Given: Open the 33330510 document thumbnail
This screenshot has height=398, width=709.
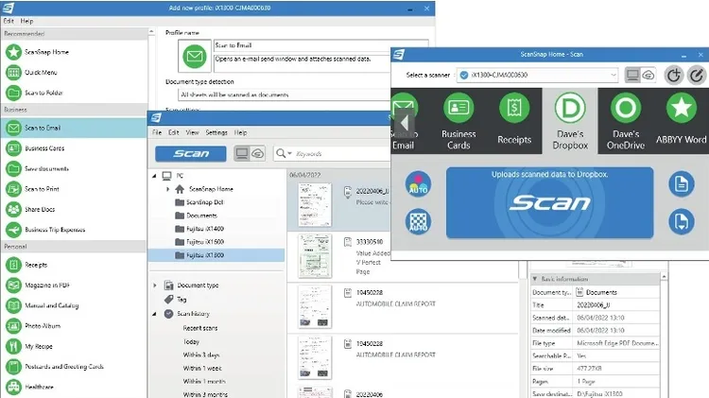Looking at the screenshot, I should tap(315, 256).
